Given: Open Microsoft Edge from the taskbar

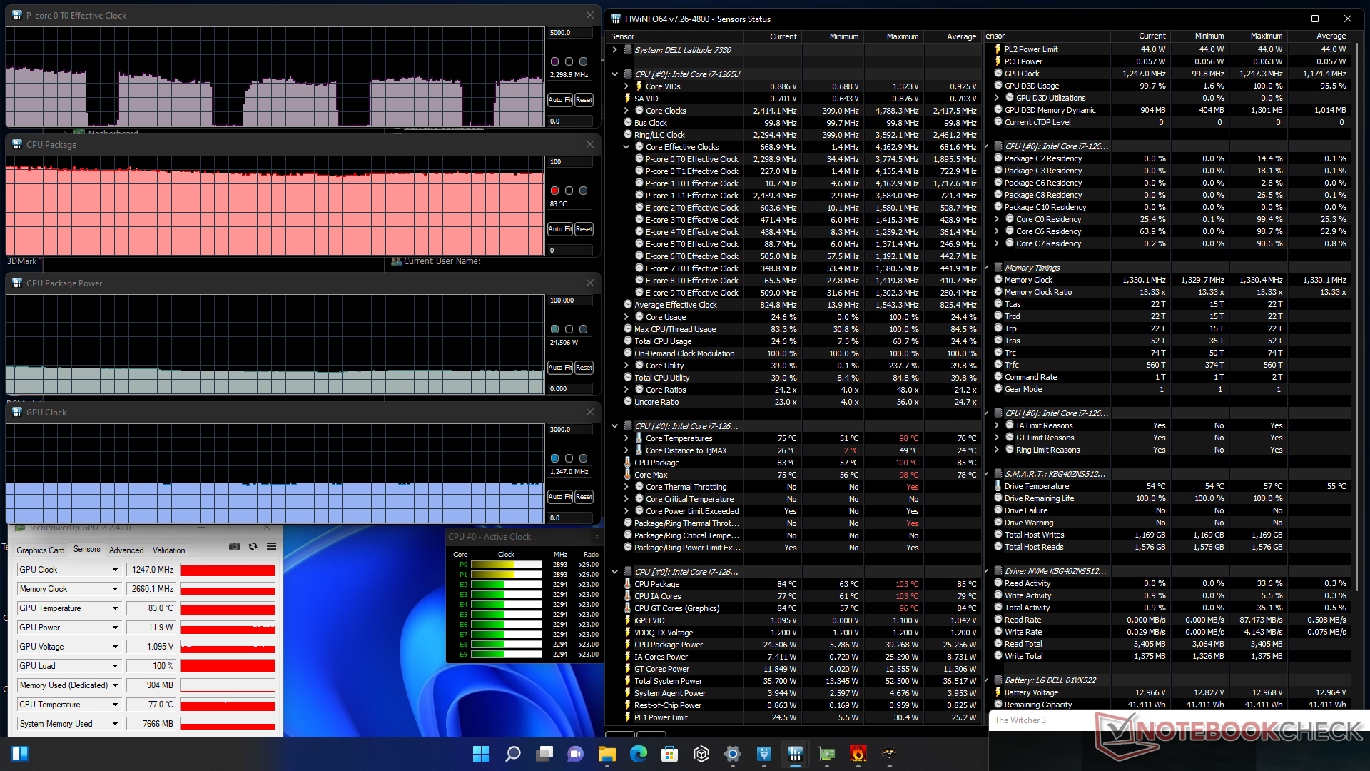Looking at the screenshot, I should point(638,754).
